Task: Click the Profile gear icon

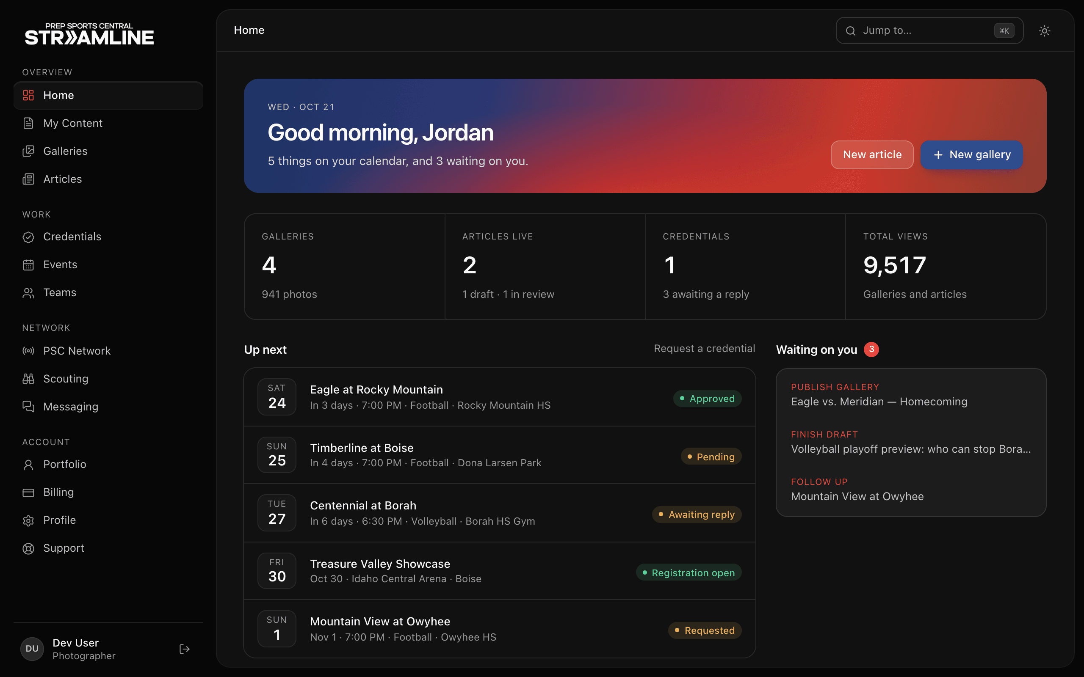Action: [x=28, y=520]
